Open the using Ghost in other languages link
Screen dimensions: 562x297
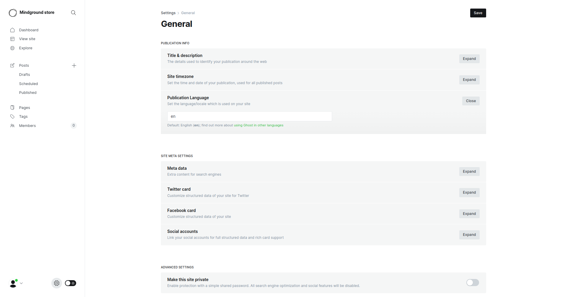pyautogui.click(x=258, y=125)
